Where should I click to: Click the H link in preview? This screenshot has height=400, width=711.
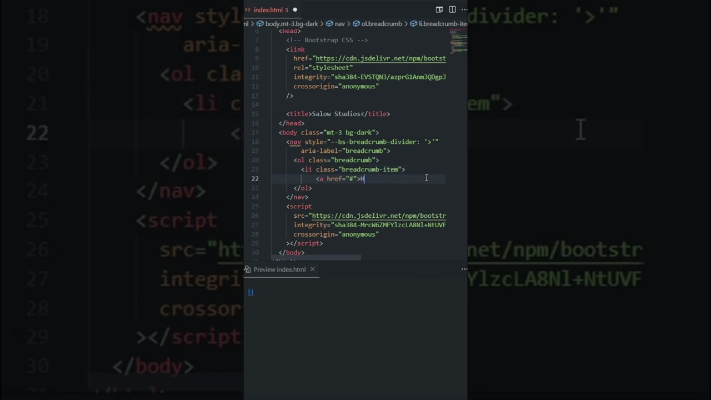pyautogui.click(x=251, y=292)
